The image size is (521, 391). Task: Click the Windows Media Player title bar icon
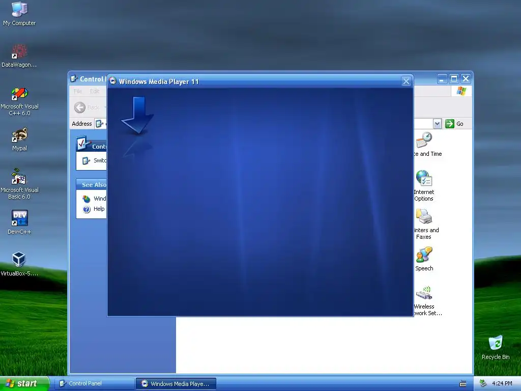(112, 81)
